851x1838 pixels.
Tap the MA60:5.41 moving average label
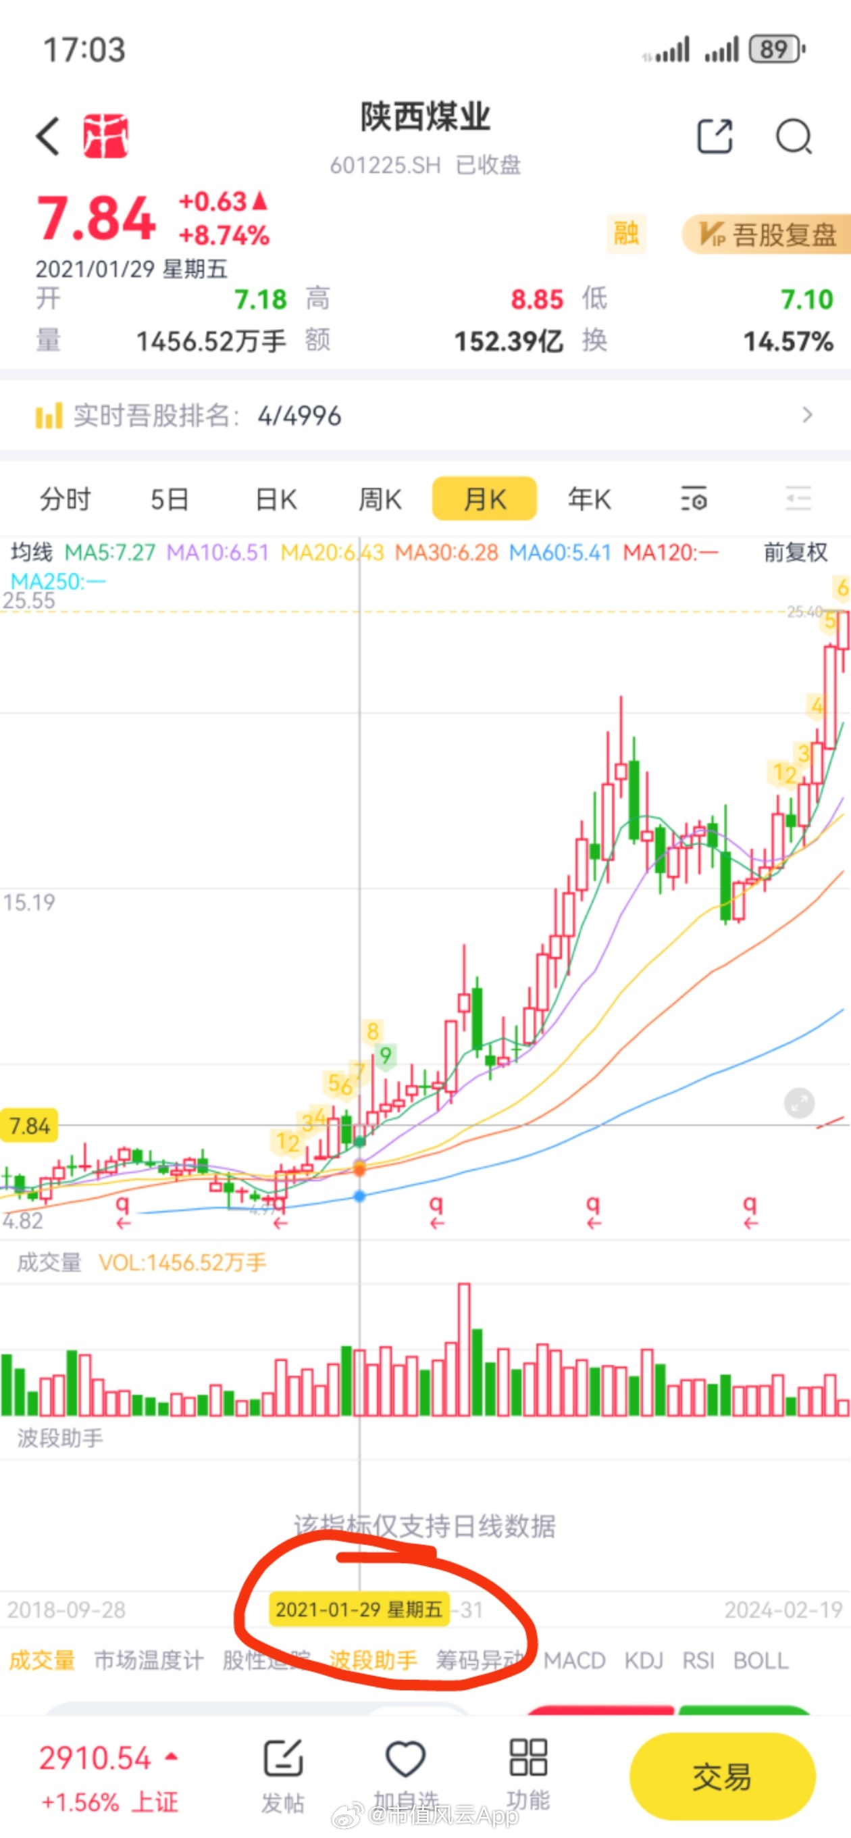pos(560,552)
